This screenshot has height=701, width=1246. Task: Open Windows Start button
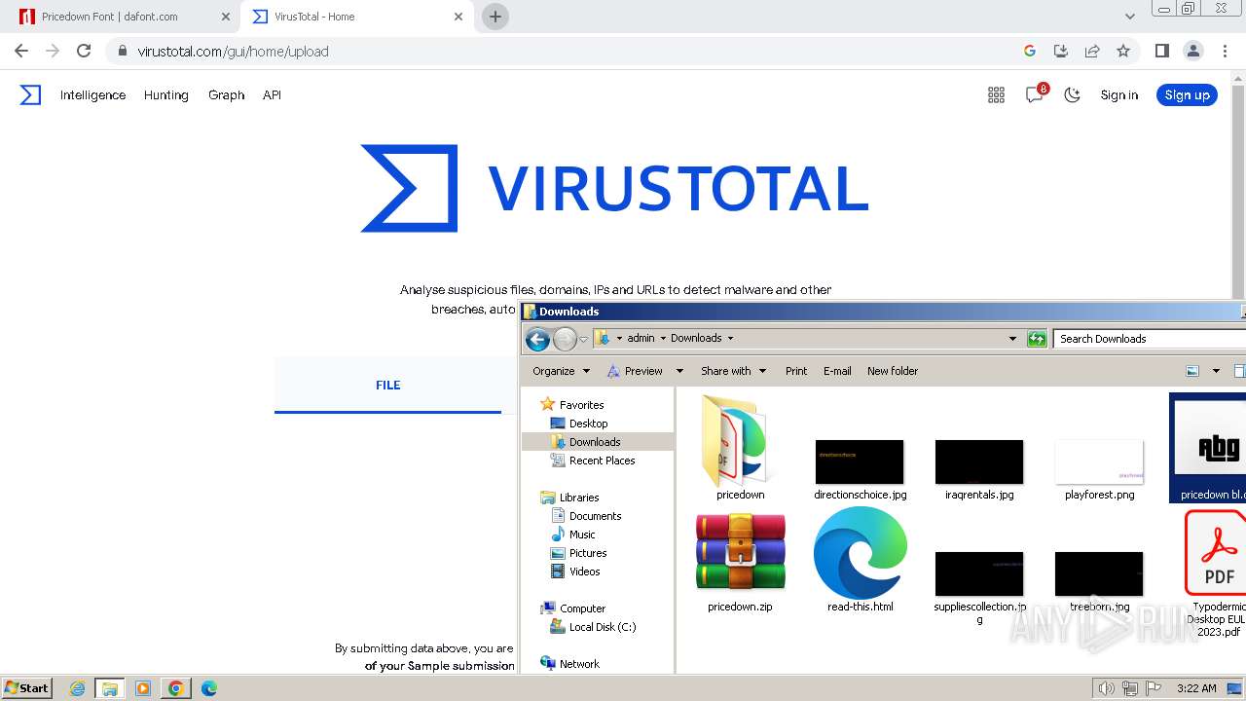[x=26, y=687]
